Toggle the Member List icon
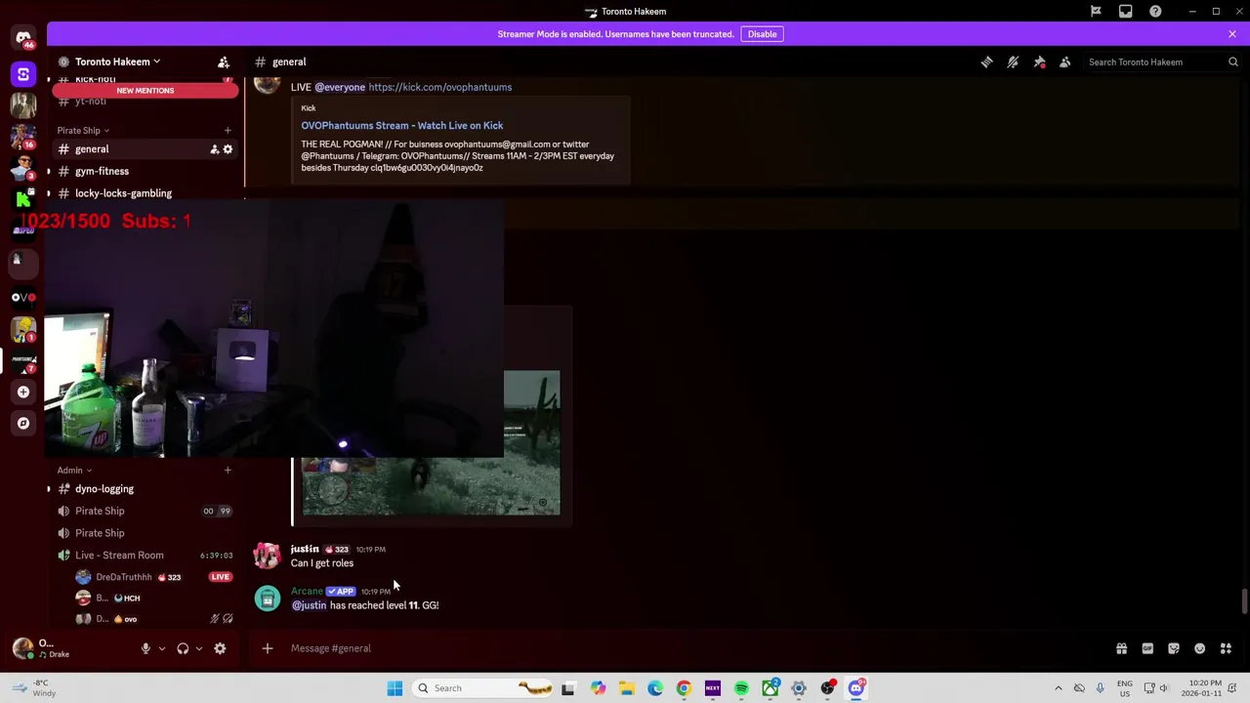1250x703 pixels. click(1064, 62)
